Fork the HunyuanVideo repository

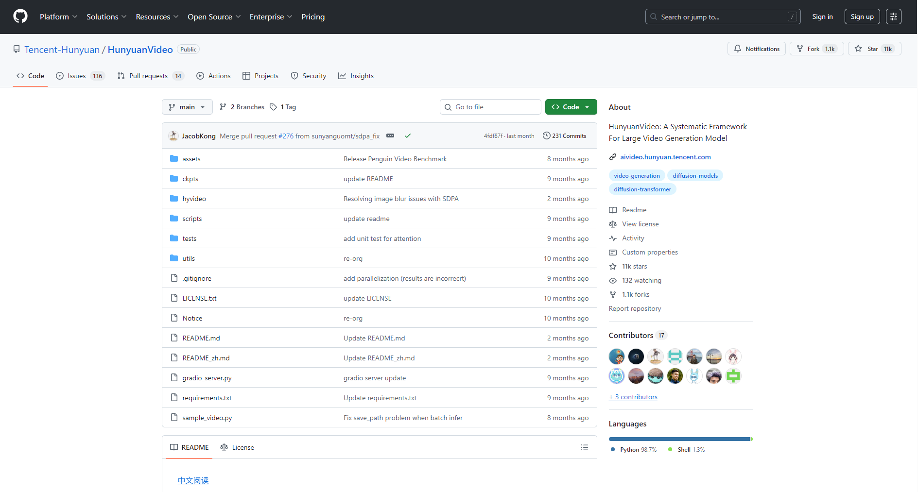(x=816, y=49)
